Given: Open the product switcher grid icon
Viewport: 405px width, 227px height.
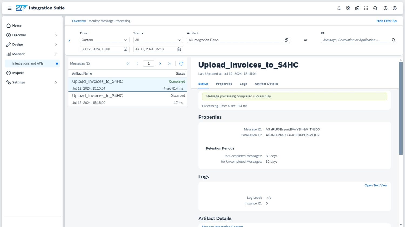Looking at the screenshot, I should click(x=366, y=8).
